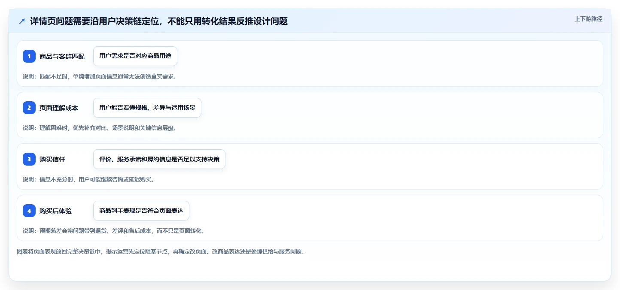Click the arrow icon beside the title
Viewport: 620px width, 290px height.
[22, 21]
